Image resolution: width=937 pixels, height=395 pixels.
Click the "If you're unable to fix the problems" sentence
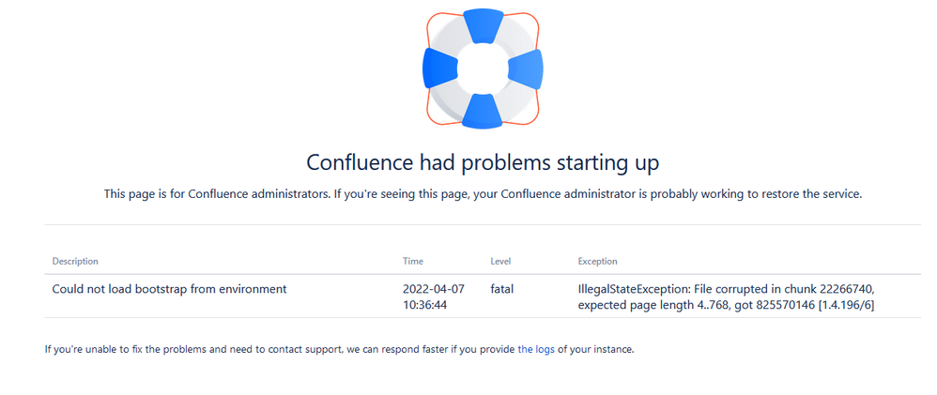coord(340,350)
